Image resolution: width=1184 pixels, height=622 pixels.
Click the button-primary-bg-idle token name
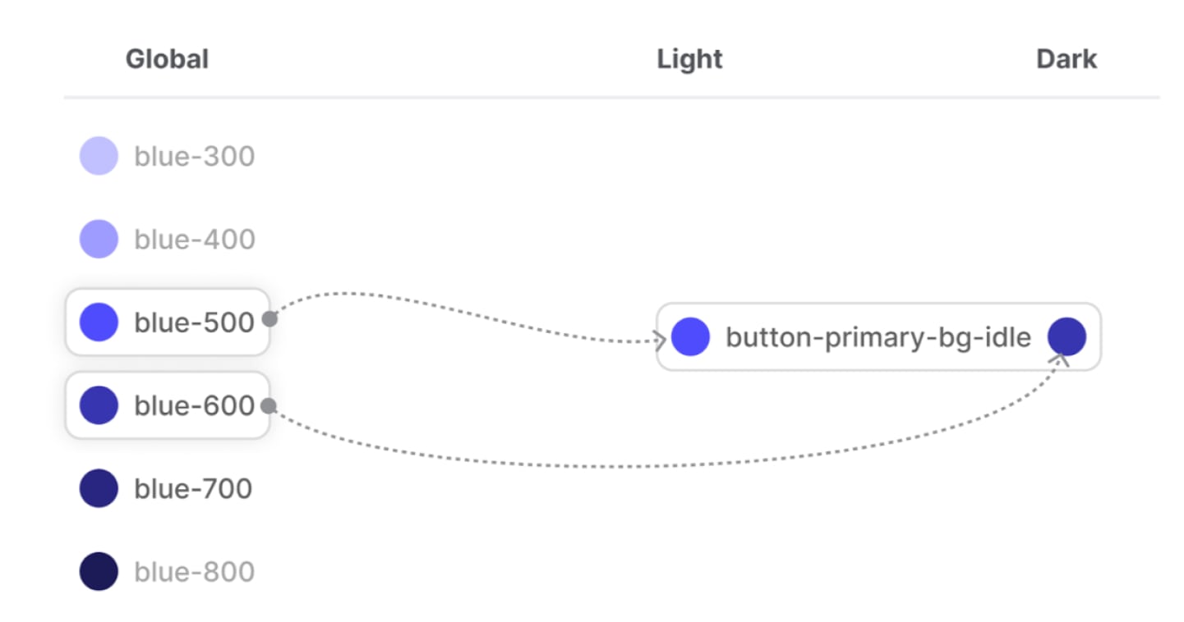click(878, 337)
